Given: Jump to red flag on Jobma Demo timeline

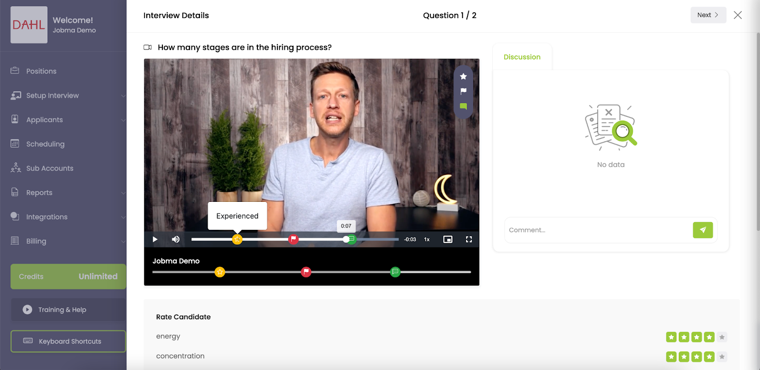Looking at the screenshot, I should [x=306, y=272].
